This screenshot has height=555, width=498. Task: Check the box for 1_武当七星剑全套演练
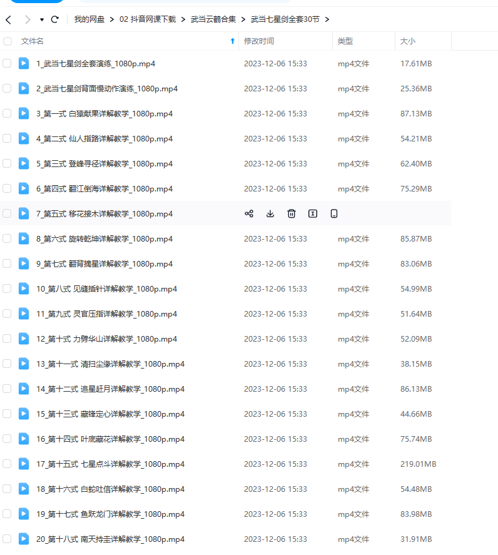7,63
